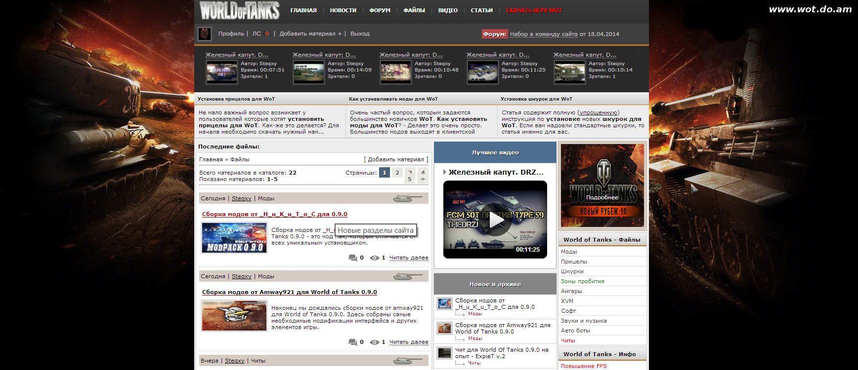Open the article Как устанавливать моды для WoT
Viewport: 858px width, 370px height.
[x=393, y=99]
